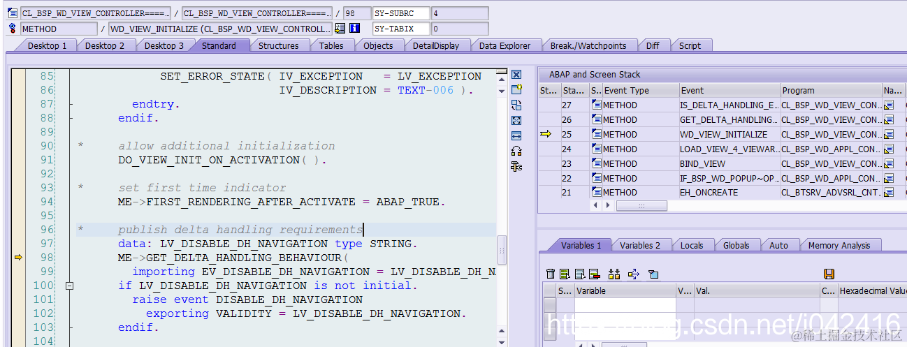Click Variable column header in variables table
The width and height of the screenshot is (907, 347).
[625, 290]
